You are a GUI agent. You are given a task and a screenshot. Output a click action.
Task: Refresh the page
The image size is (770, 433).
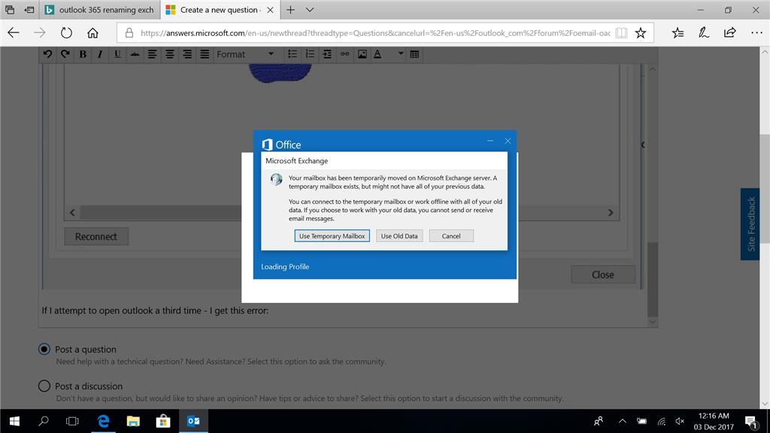(x=66, y=33)
